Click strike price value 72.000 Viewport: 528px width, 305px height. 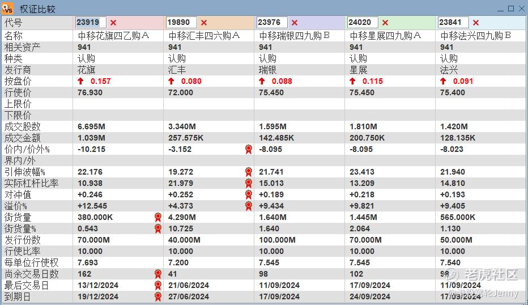181,92
